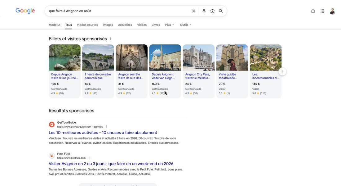341x186 pixels.
Task: Click Les incontournables card title
Action: tap(265, 76)
